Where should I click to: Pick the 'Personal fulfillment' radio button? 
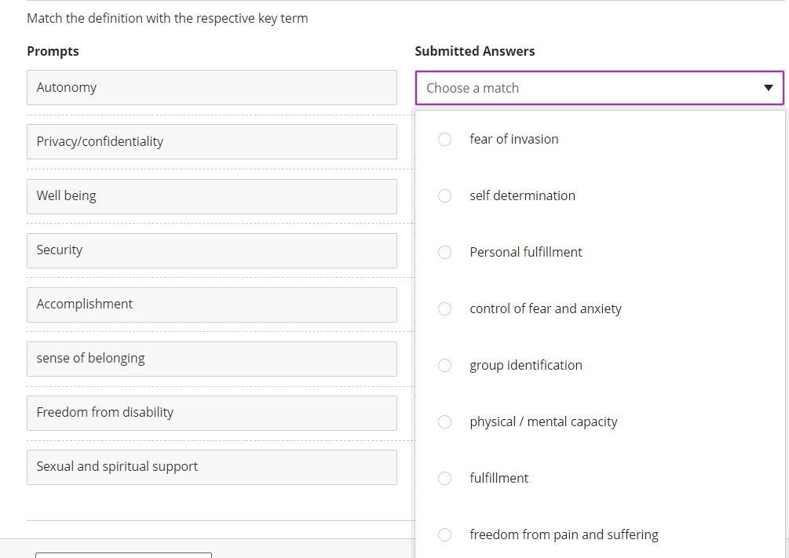tap(444, 252)
